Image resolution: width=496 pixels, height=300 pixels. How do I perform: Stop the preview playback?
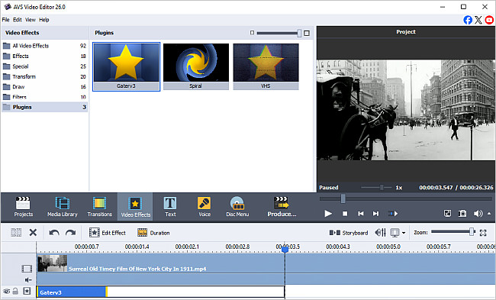point(345,214)
